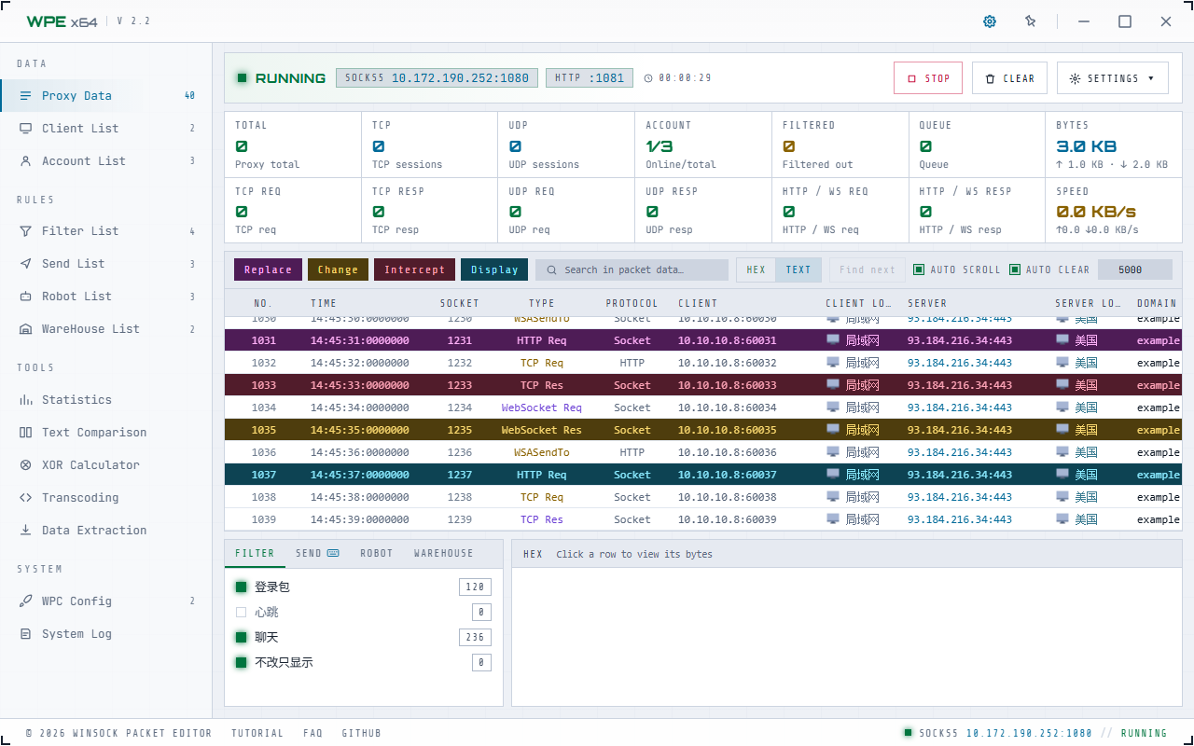Open Statistics tool from sidebar

(76, 399)
